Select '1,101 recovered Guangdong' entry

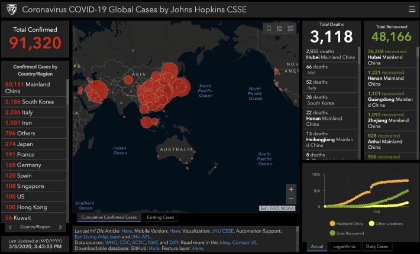[x=390, y=99]
